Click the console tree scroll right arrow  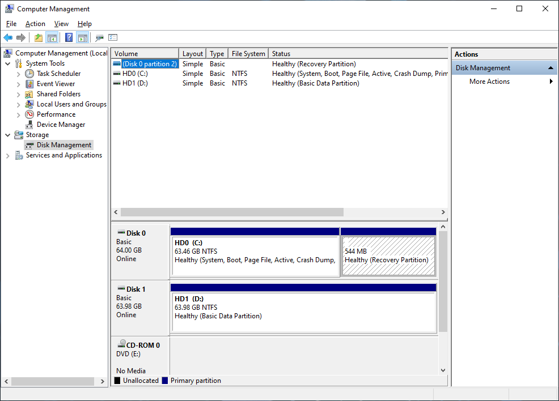[x=103, y=381]
